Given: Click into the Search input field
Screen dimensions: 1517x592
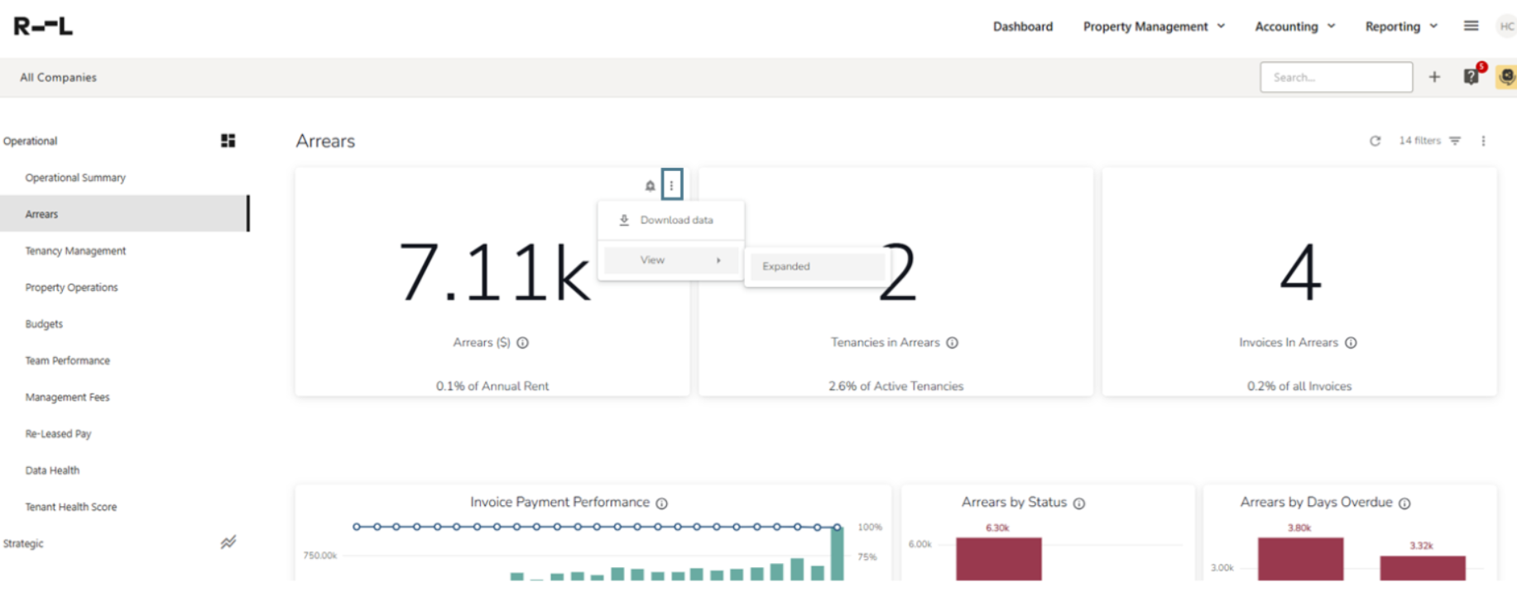Looking at the screenshot, I should (1335, 77).
